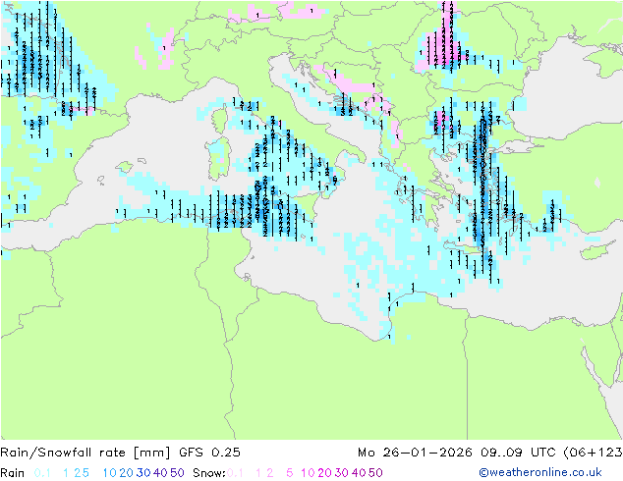Screen dimensions: 623x481
Task: Click the 'Snow:' legend label
Action: (209, 473)
